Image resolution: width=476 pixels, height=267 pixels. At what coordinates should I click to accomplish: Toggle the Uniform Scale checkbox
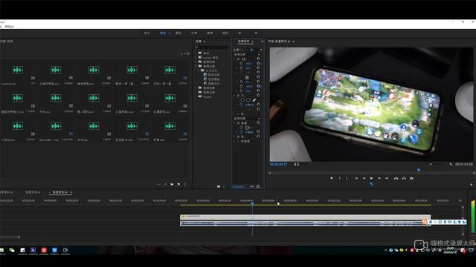click(x=247, y=77)
